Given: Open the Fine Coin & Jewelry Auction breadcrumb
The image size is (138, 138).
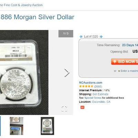Looking at the screenshot, I should 21,5.
